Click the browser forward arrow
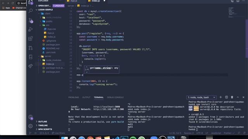This screenshot has width=248, height=139. (8, 3)
